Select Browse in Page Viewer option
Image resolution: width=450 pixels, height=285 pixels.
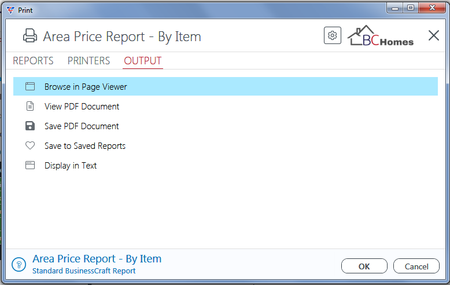click(x=226, y=86)
